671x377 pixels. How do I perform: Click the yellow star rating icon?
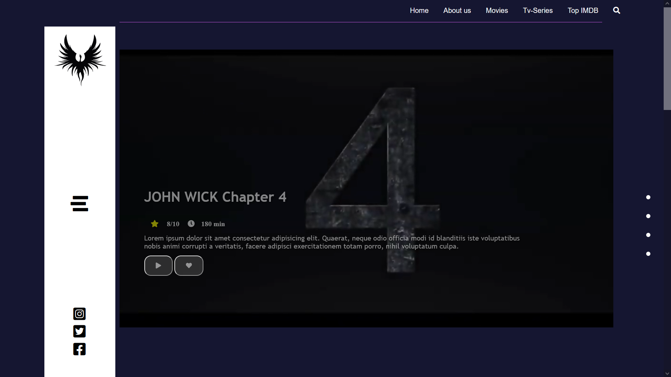click(x=154, y=224)
